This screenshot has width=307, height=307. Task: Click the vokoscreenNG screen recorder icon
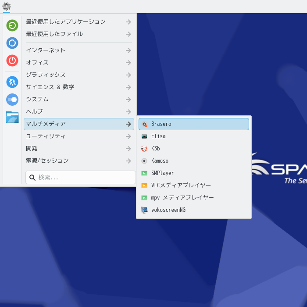point(144,210)
